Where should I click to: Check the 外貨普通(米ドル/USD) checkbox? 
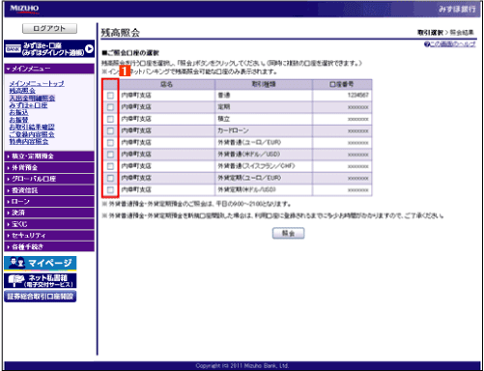(110, 155)
